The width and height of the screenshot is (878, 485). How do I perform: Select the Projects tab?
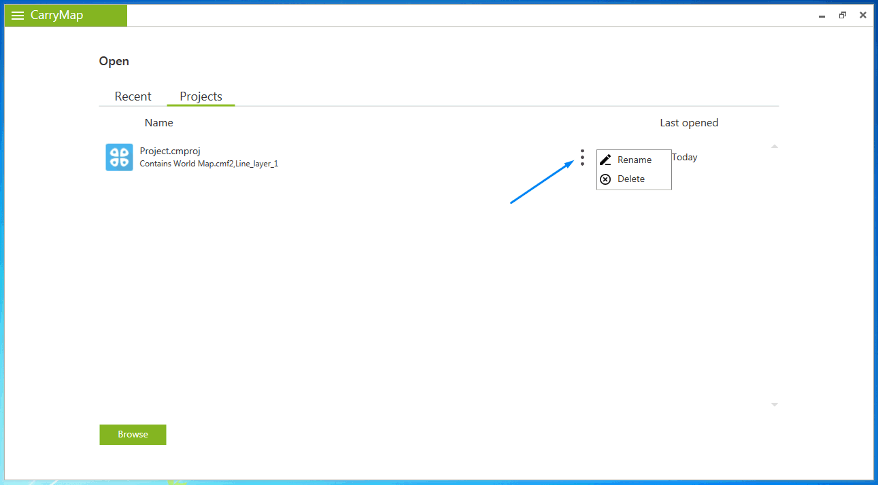click(x=201, y=96)
